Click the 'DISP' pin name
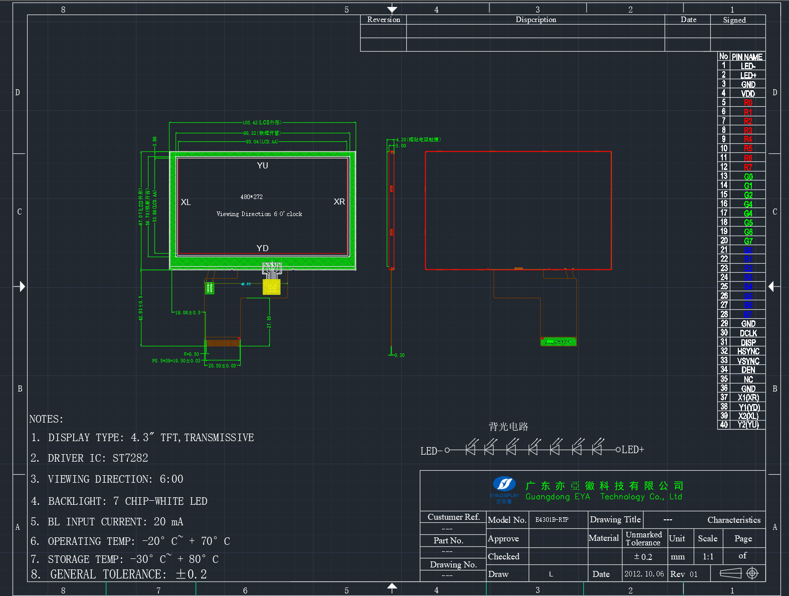Screen dimensions: 789x596 click(x=748, y=343)
